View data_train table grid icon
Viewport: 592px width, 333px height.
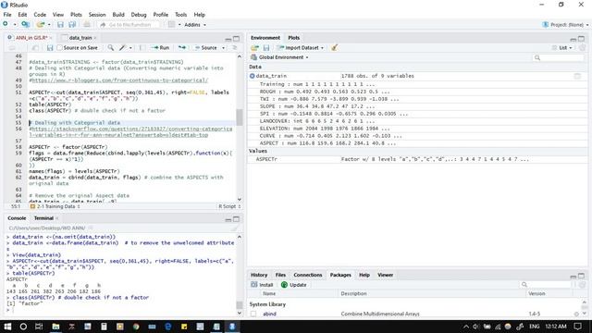pos(577,76)
